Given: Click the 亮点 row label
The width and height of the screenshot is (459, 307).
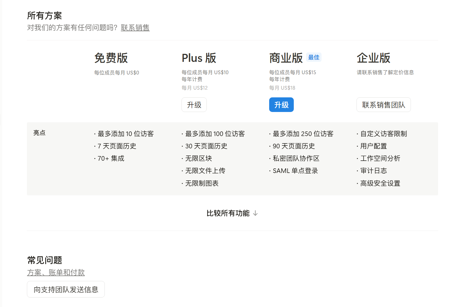Looking at the screenshot, I should [x=40, y=133].
